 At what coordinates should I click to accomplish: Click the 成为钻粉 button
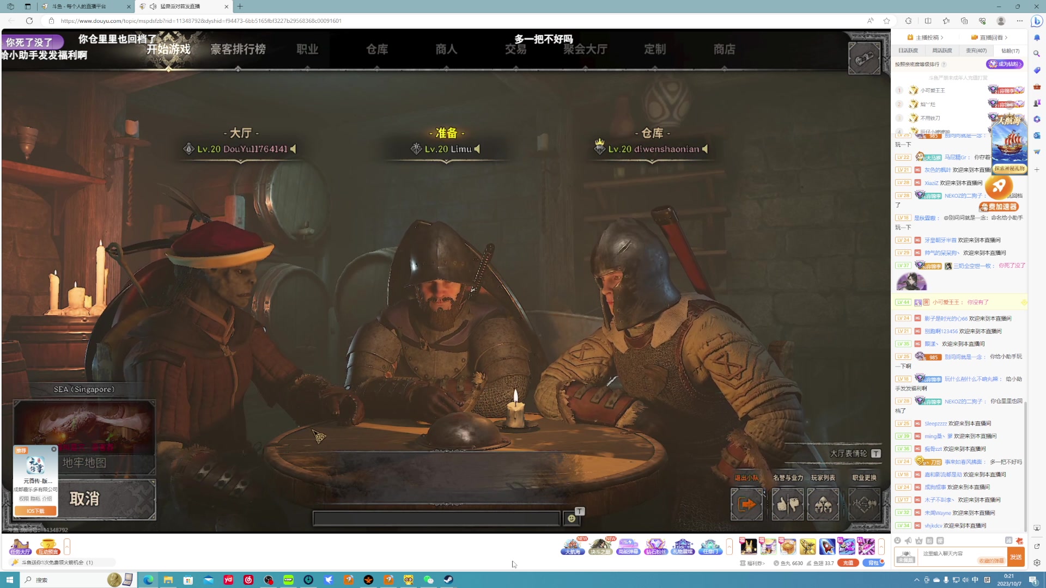pos(1005,64)
